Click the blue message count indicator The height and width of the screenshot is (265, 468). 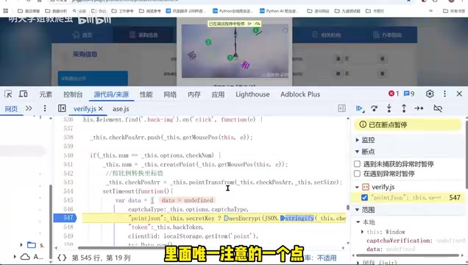point(409,93)
